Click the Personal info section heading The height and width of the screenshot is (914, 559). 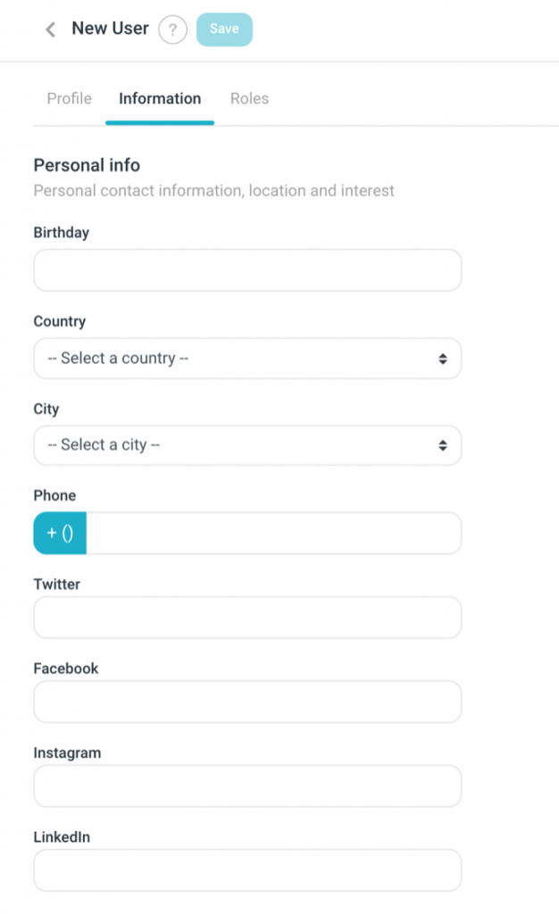87,165
